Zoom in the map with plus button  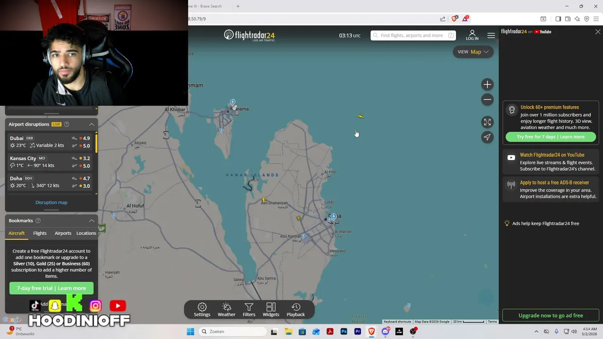487,85
